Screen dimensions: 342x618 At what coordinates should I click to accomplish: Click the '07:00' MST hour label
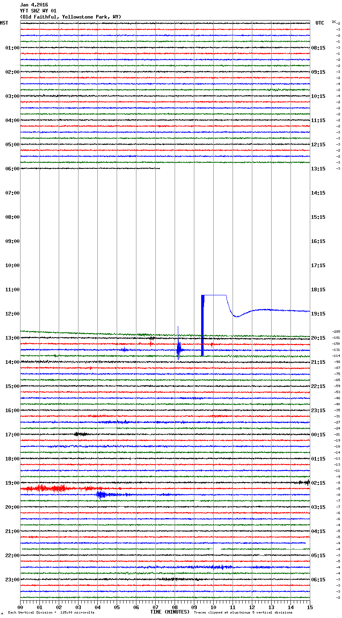(x=12, y=193)
